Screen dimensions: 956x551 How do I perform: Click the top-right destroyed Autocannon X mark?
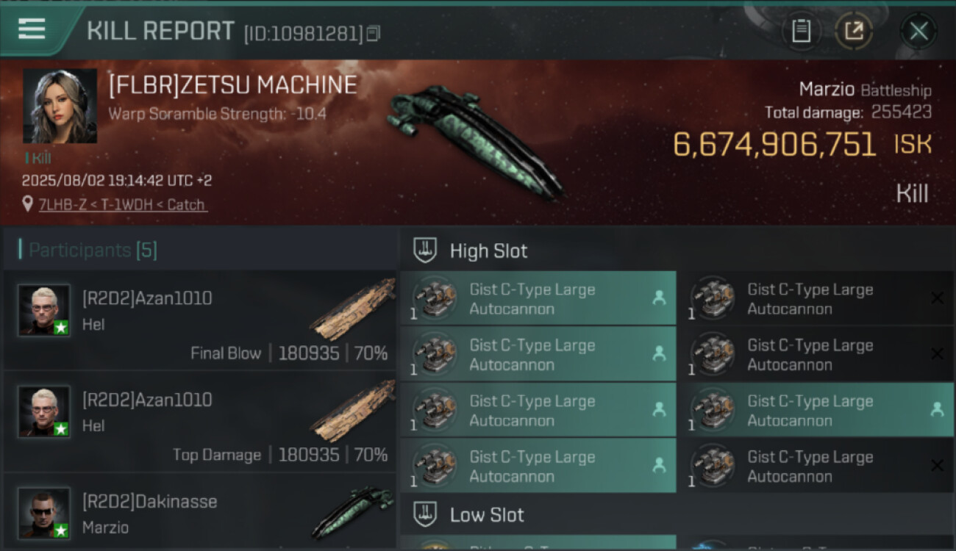tap(937, 298)
